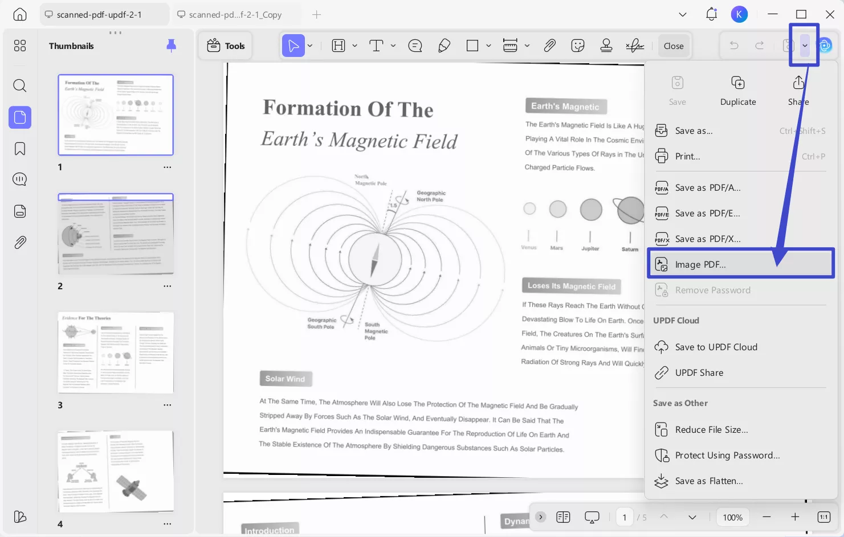Increase zoom with the plus control
This screenshot has height=537, width=844.
click(795, 517)
